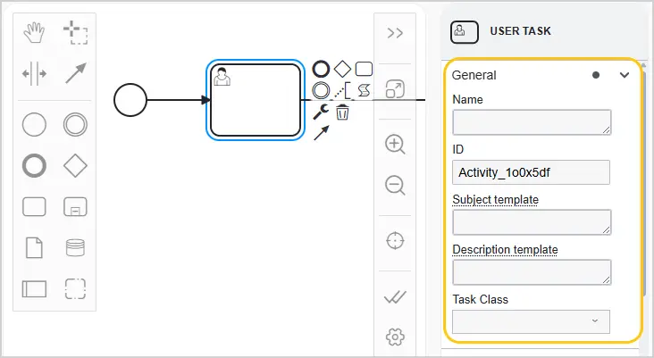
Task: Append end event from context pad
Action: coord(321,69)
